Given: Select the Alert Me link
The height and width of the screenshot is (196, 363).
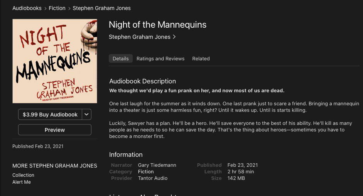Looking at the screenshot, I should click(x=22, y=182).
